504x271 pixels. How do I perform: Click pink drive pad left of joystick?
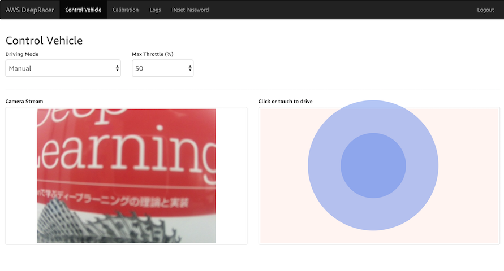283,176
